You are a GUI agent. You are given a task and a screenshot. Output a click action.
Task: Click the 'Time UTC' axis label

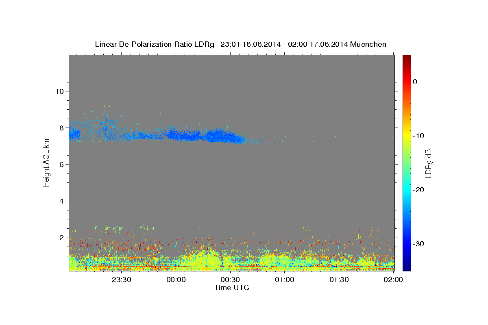[231, 288]
